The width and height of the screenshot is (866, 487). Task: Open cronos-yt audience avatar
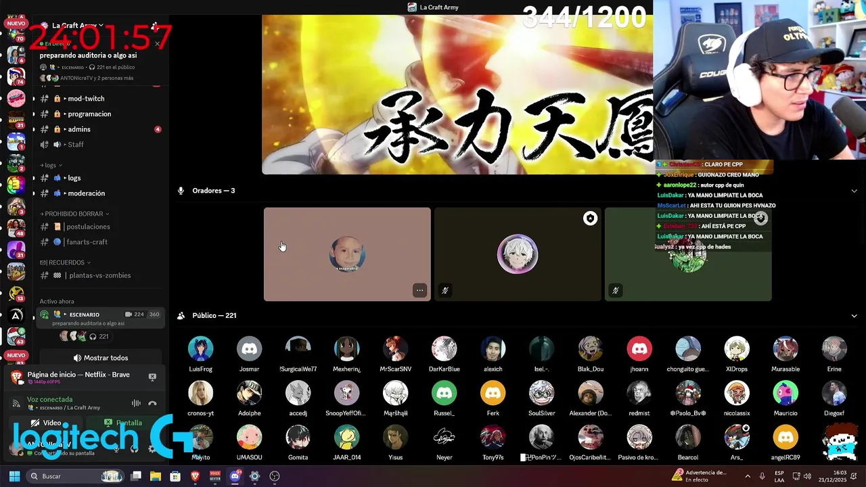[200, 393]
